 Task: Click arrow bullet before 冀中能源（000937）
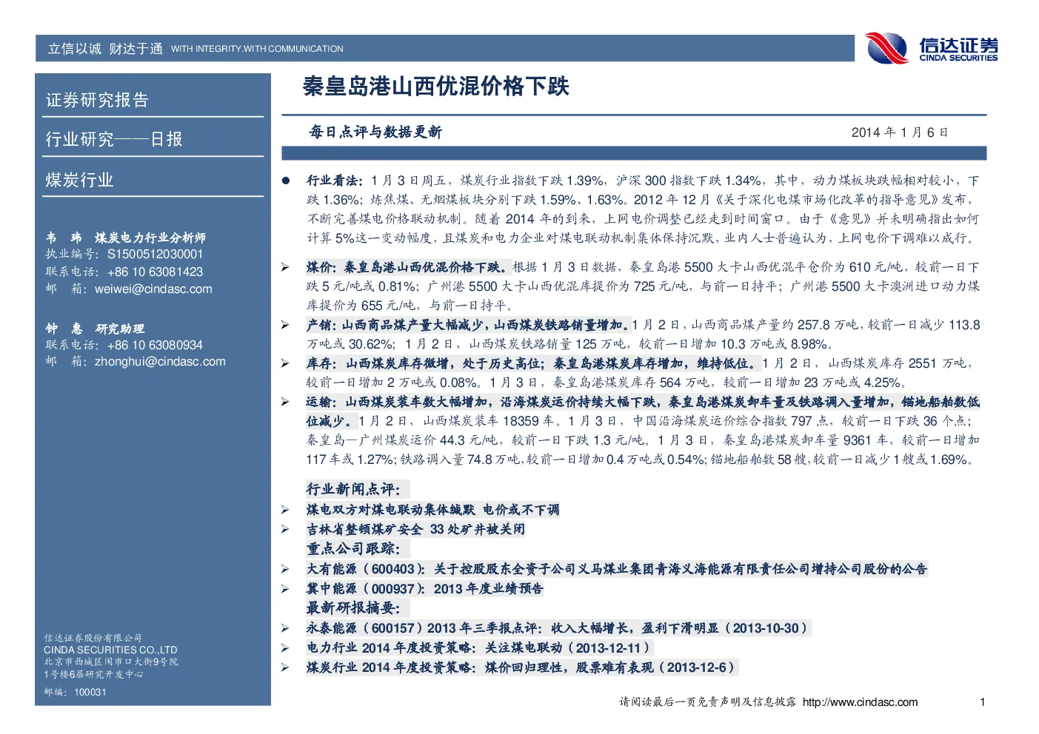point(285,588)
